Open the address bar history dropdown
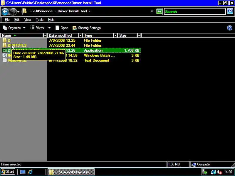The image size is (235, 176). (152, 11)
